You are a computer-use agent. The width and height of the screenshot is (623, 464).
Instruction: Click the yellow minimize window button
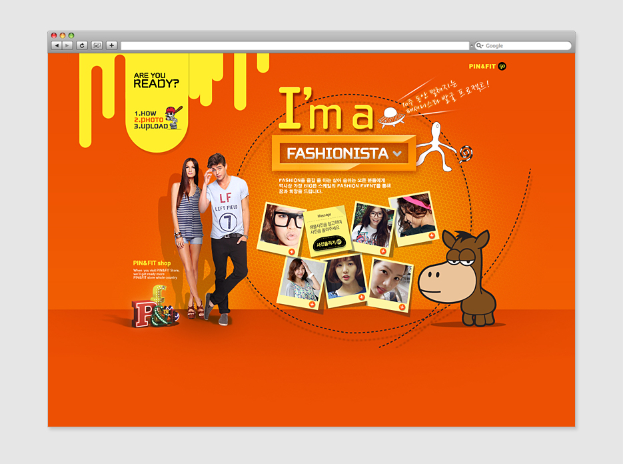[63, 35]
